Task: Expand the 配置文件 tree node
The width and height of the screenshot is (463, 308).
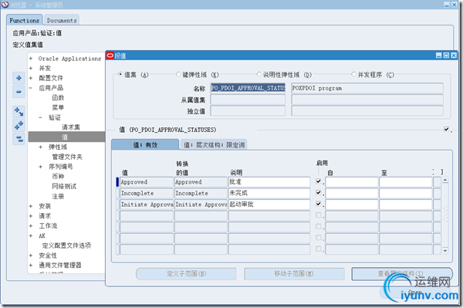Action: click(31, 78)
